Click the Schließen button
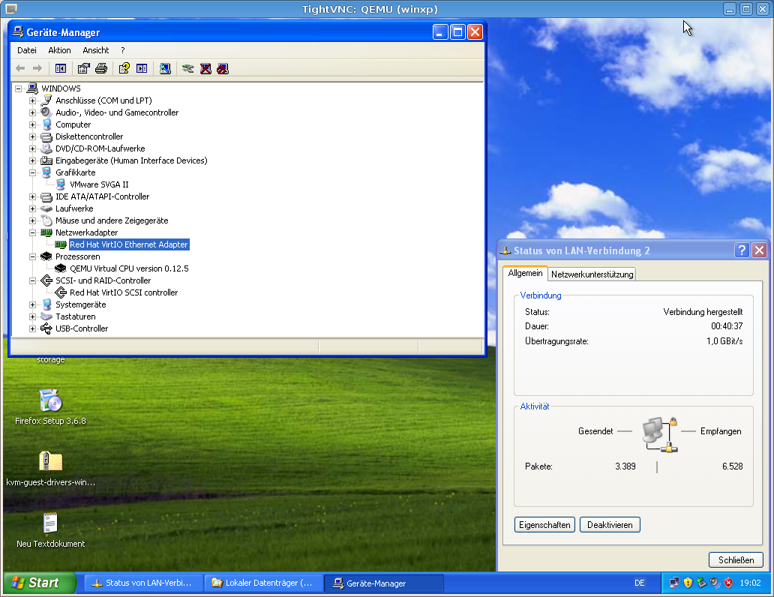 (736, 560)
